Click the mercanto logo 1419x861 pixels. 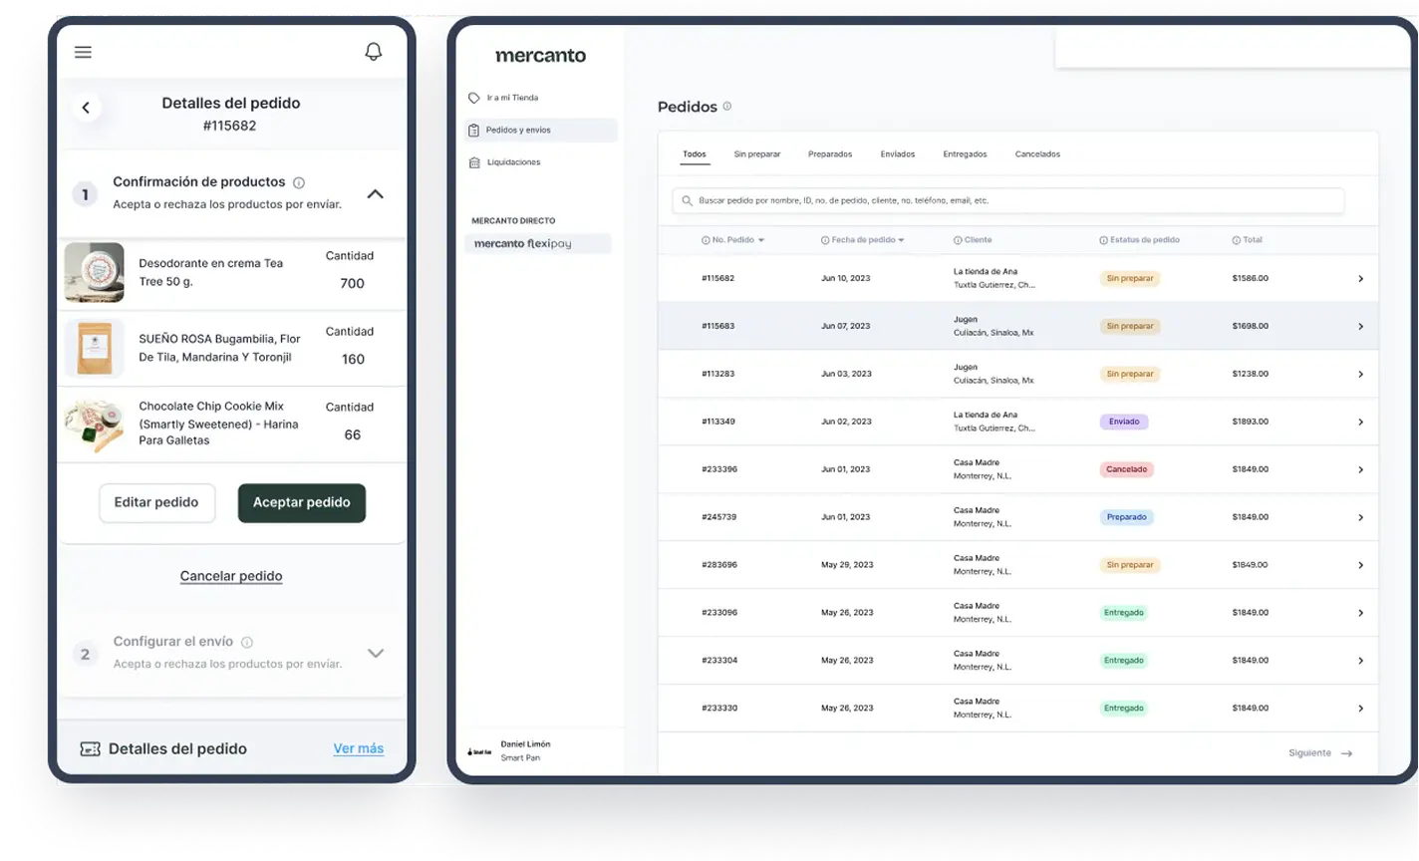[x=541, y=56]
